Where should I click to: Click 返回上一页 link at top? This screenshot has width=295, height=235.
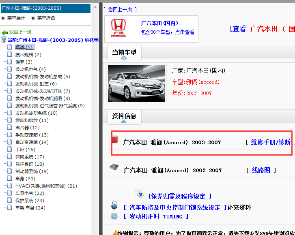[120, 9]
